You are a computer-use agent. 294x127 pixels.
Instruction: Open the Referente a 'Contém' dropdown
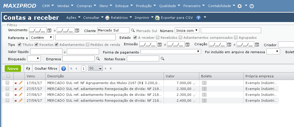click(x=42, y=38)
